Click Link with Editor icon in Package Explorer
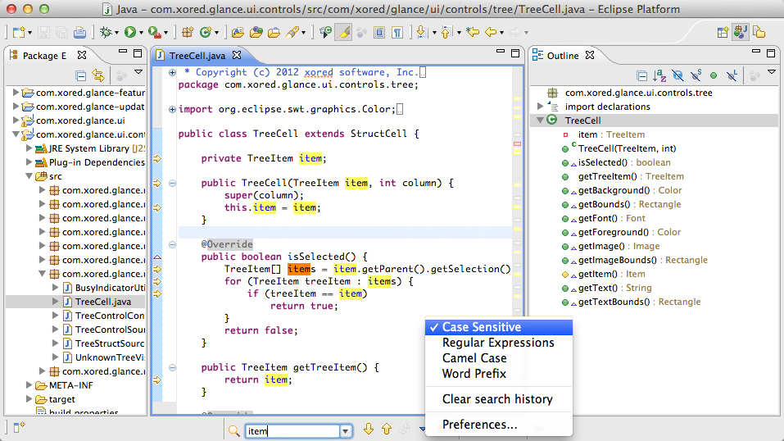This screenshot has height=441, width=784. (x=98, y=75)
